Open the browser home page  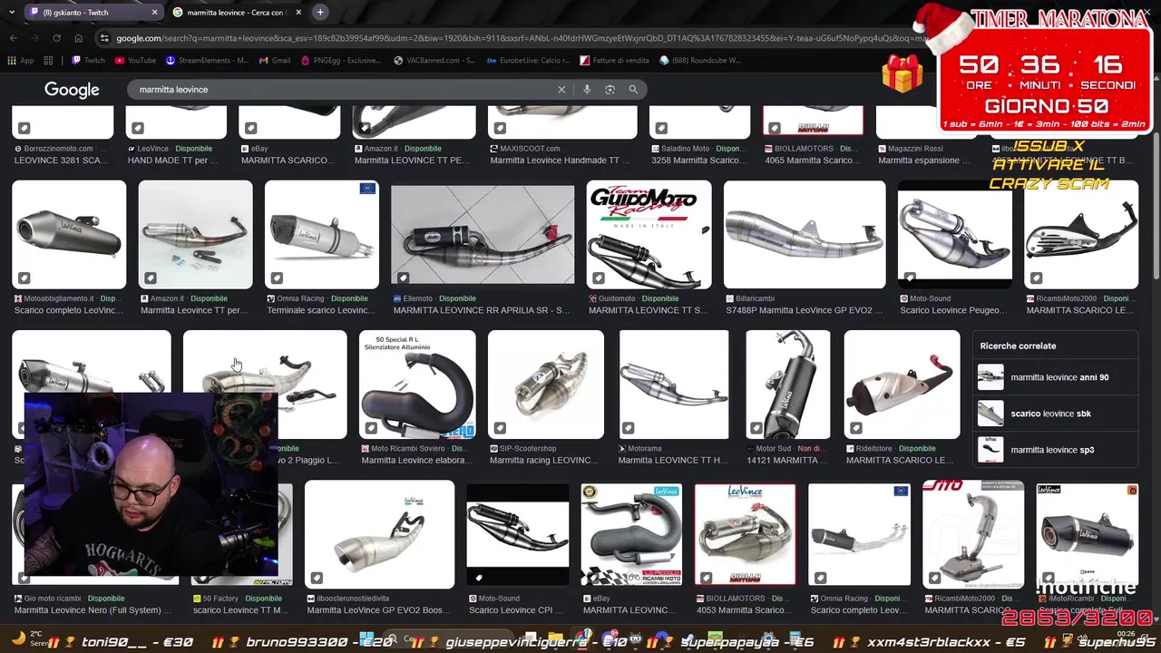78,38
